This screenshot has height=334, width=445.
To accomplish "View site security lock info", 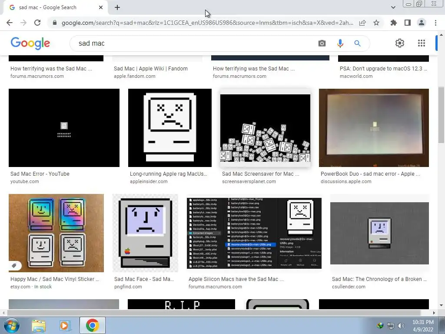I will 55,23.
